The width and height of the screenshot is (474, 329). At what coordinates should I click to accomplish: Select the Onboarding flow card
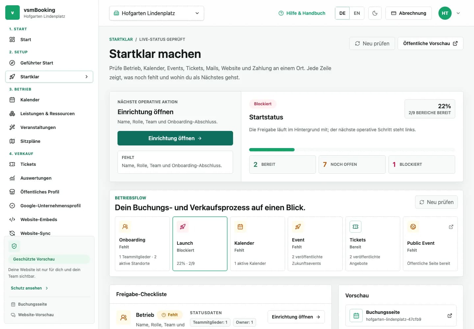click(x=142, y=244)
